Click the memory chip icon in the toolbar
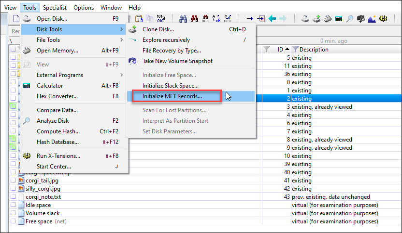The height and width of the screenshot is (233, 402). click(327, 19)
